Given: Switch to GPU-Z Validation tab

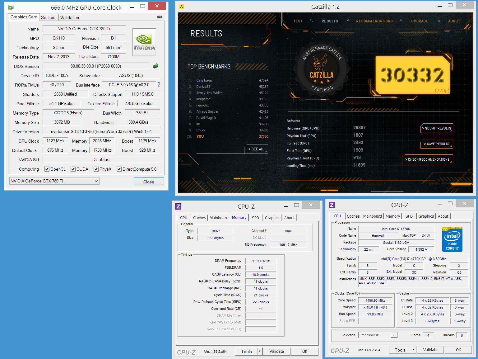Looking at the screenshot, I should [x=70, y=17].
